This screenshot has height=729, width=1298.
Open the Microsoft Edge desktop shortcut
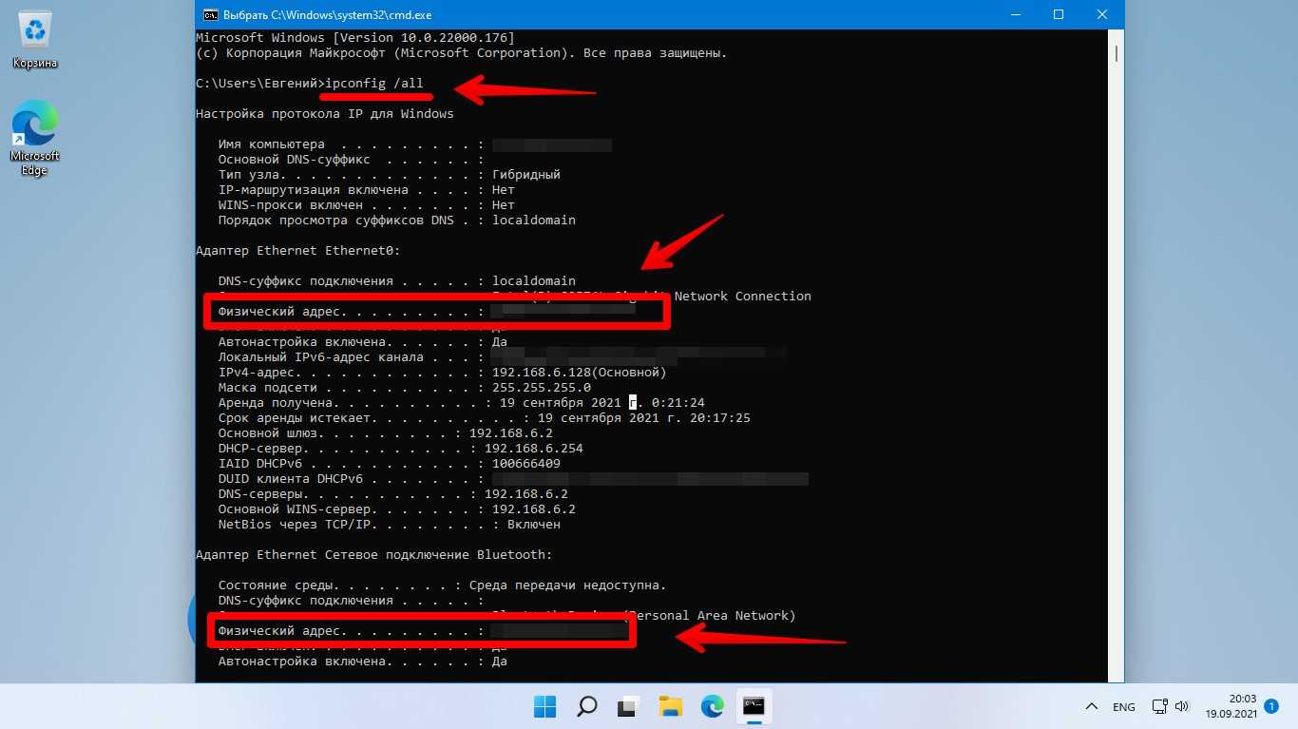(x=35, y=140)
